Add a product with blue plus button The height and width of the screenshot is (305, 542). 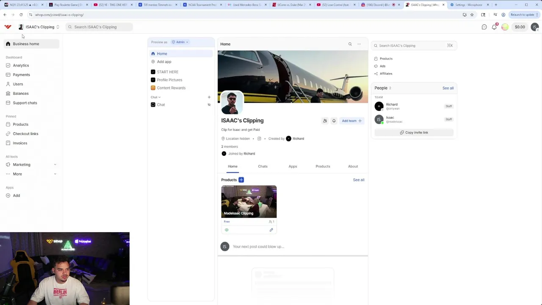click(x=241, y=180)
